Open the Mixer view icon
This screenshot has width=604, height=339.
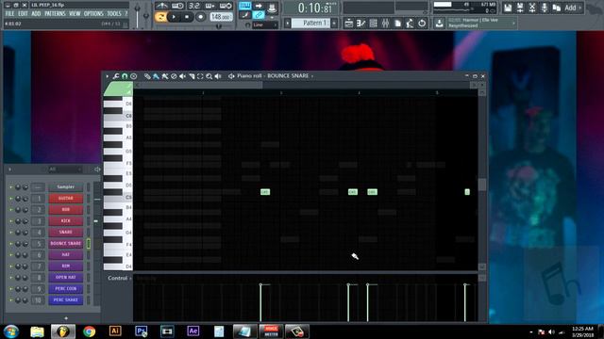(385, 24)
